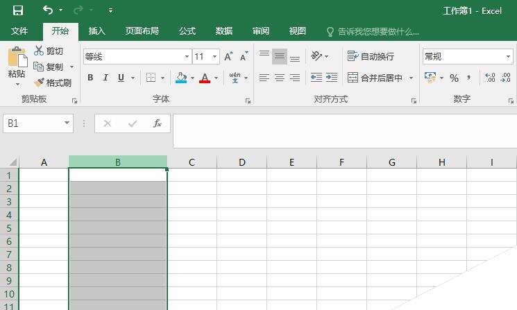Click the wén phonetic guide icon

[x=235, y=78]
